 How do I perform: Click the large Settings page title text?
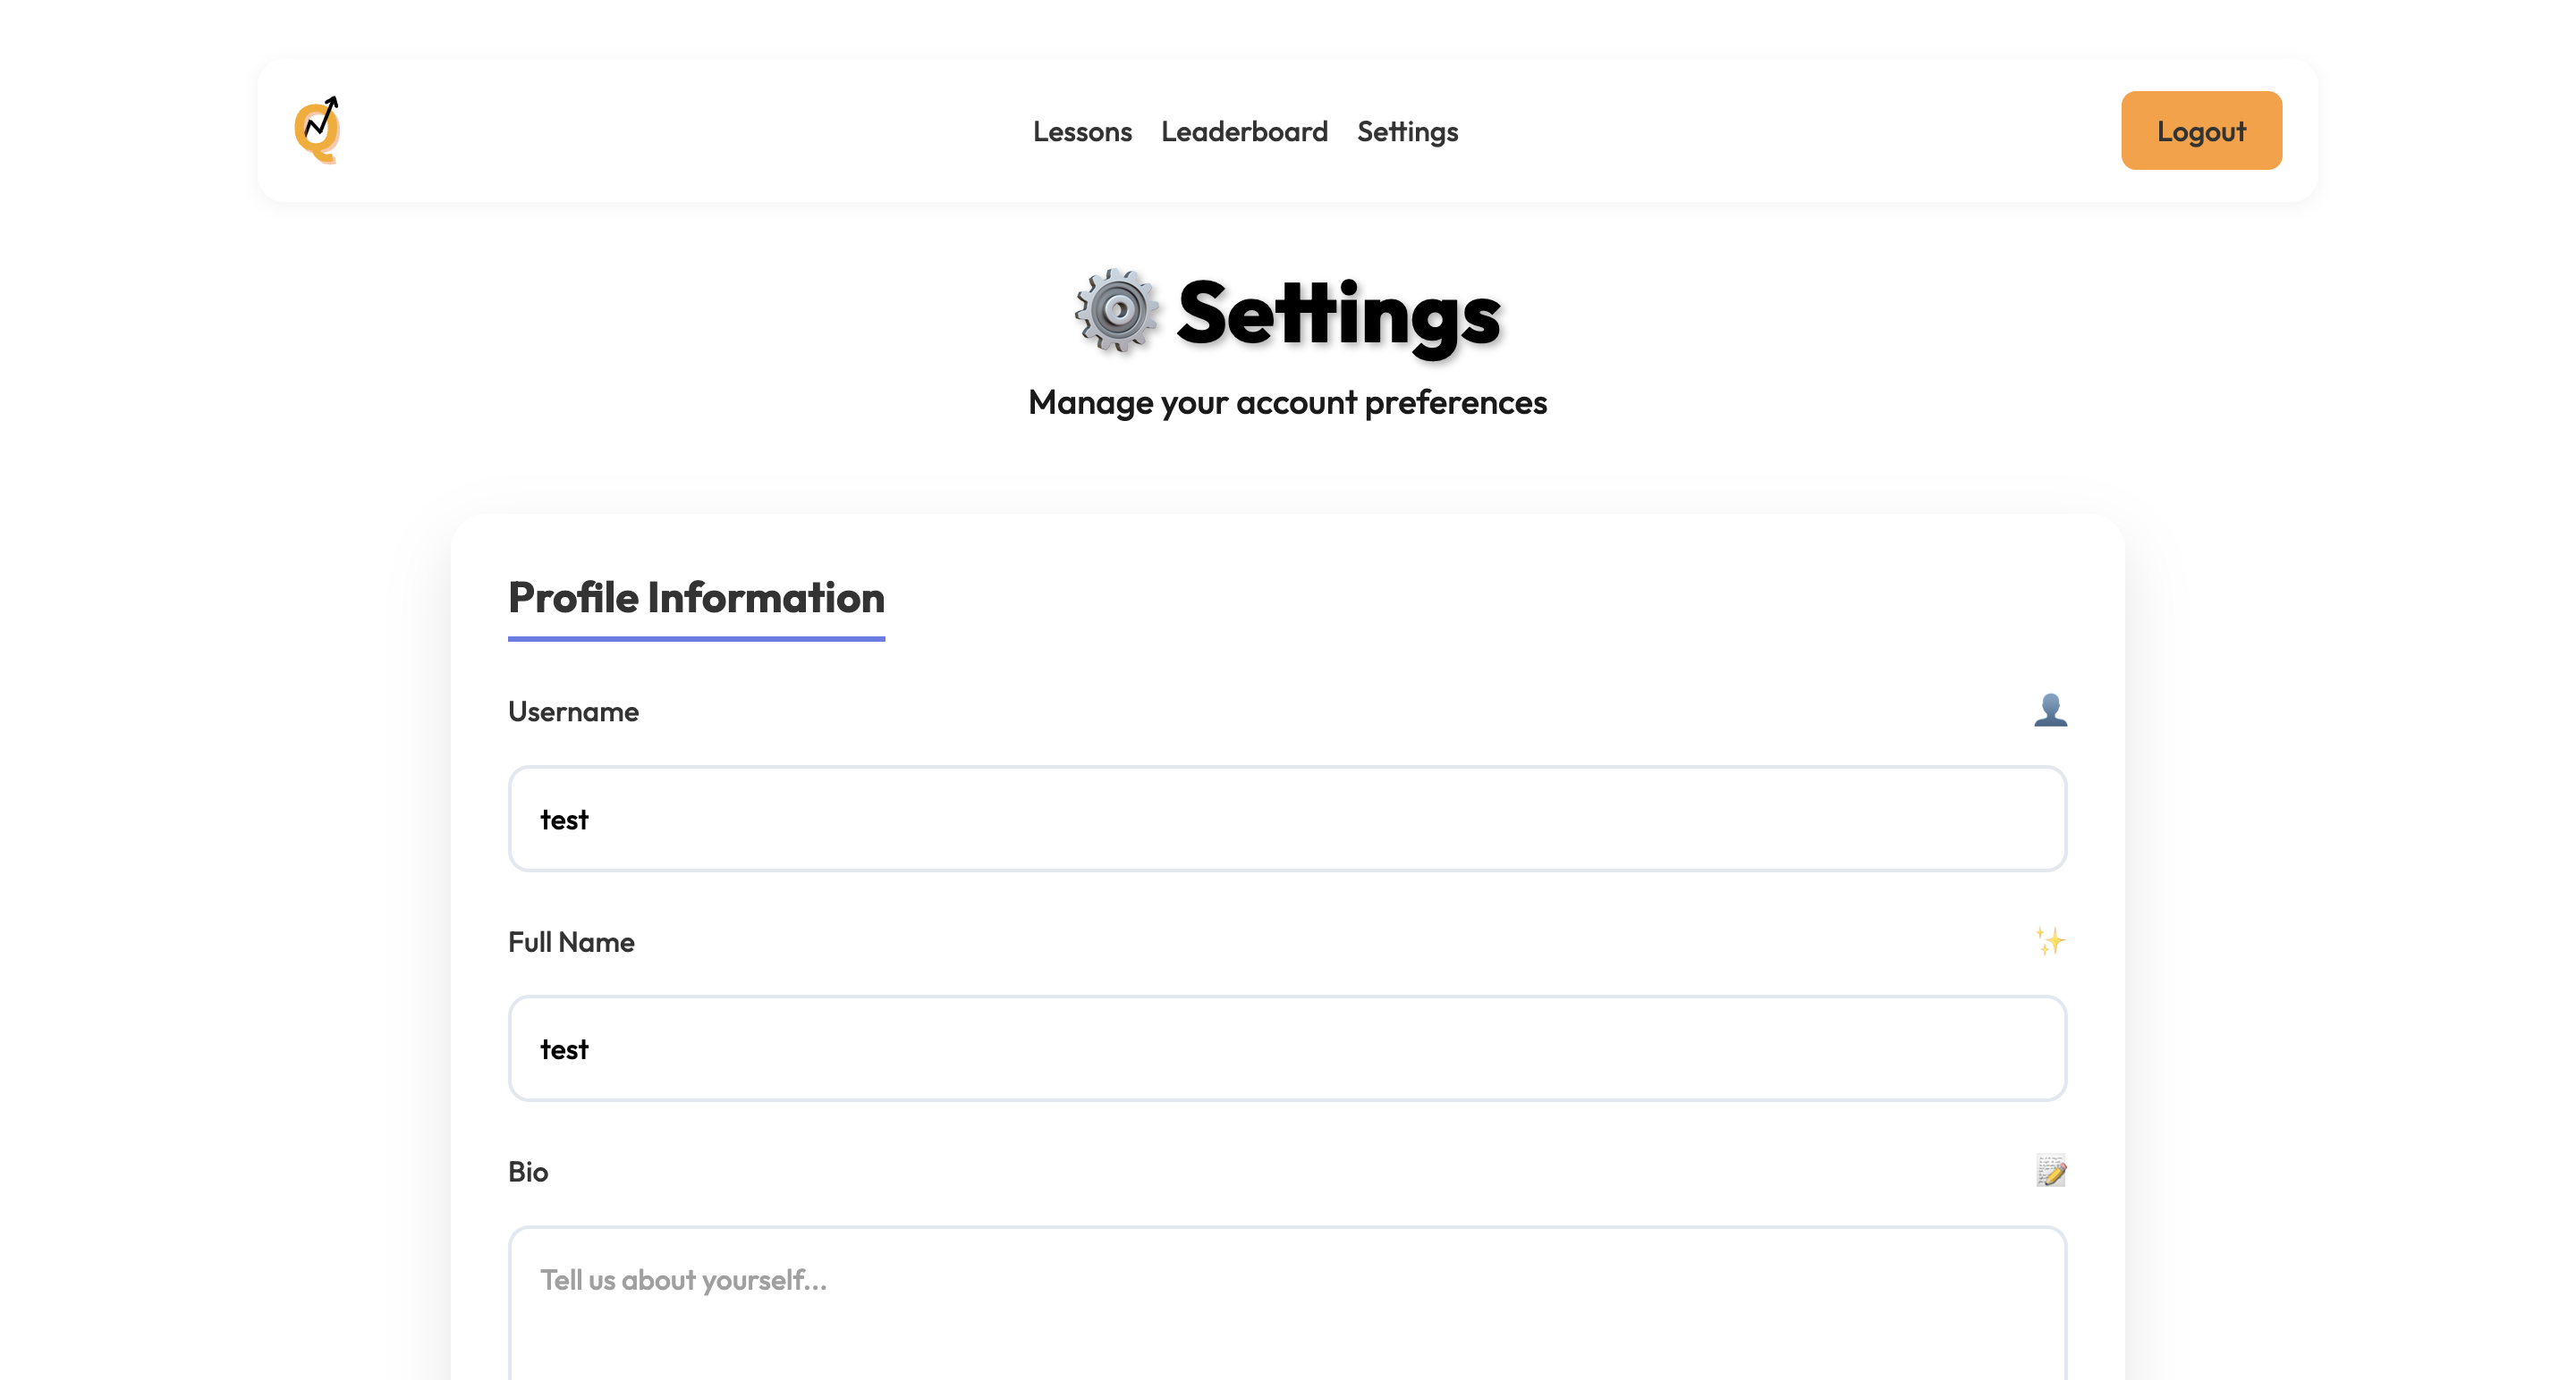tap(1338, 314)
